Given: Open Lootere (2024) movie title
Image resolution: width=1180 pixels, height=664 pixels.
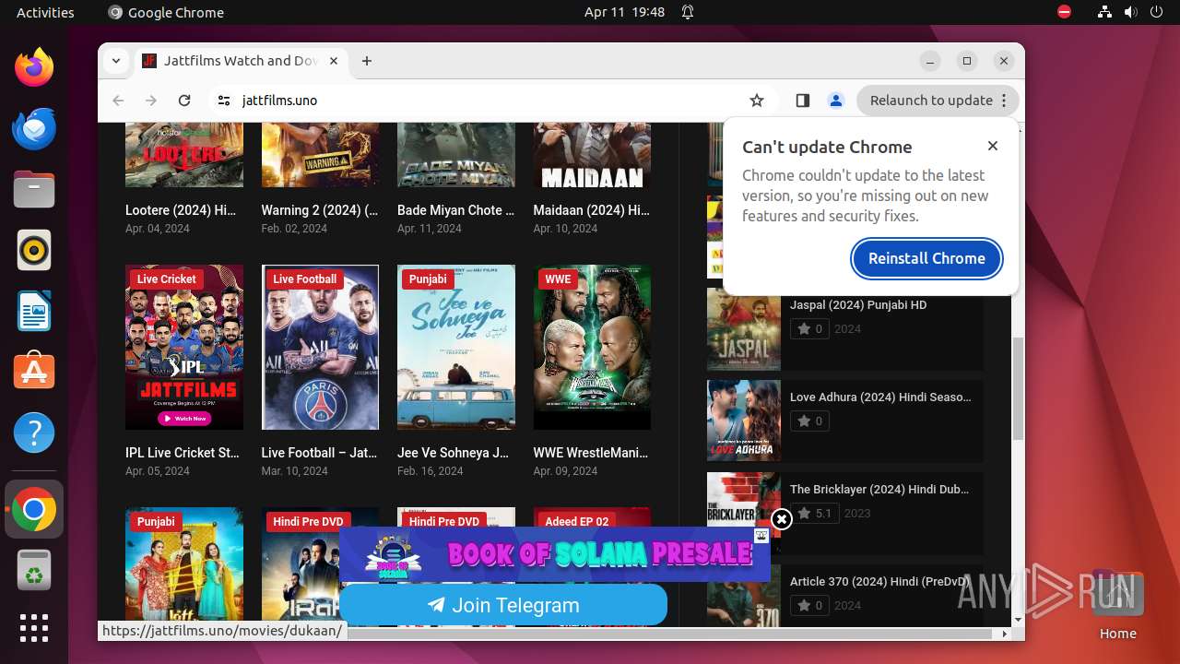Looking at the screenshot, I should [182, 210].
